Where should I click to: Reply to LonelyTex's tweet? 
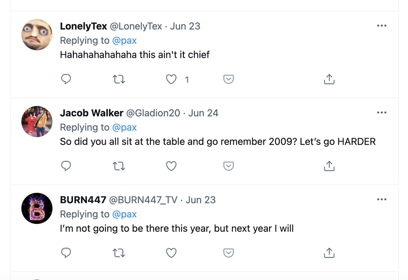click(66, 79)
